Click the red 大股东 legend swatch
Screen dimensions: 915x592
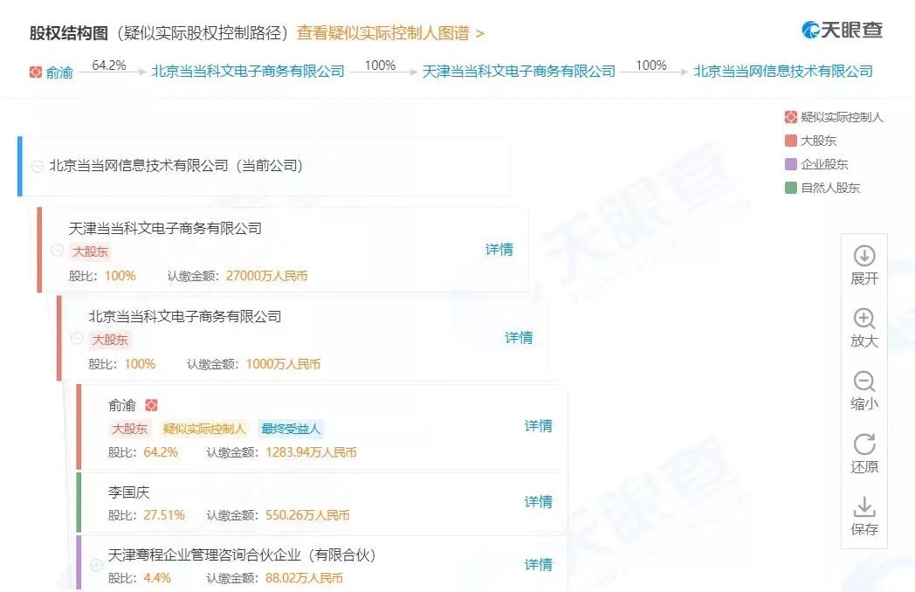791,141
